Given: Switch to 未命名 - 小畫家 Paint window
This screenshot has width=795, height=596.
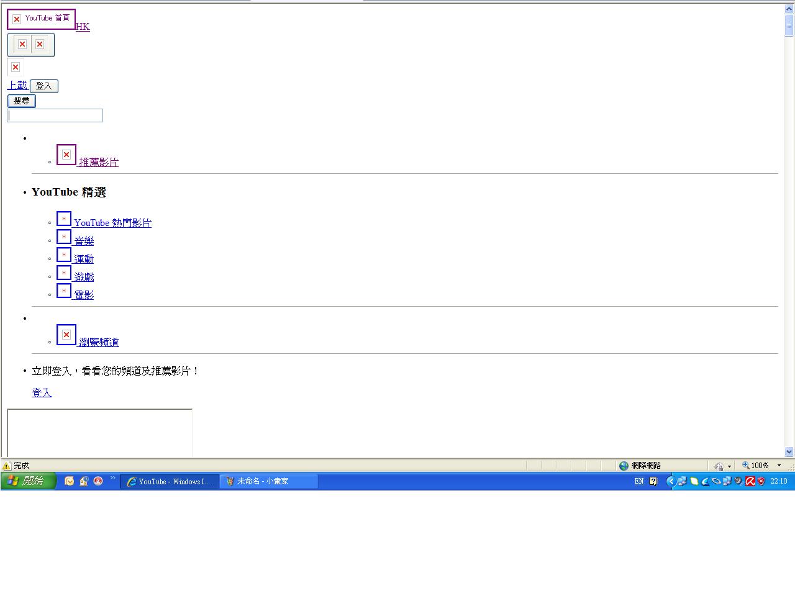Looking at the screenshot, I should (269, 482).
